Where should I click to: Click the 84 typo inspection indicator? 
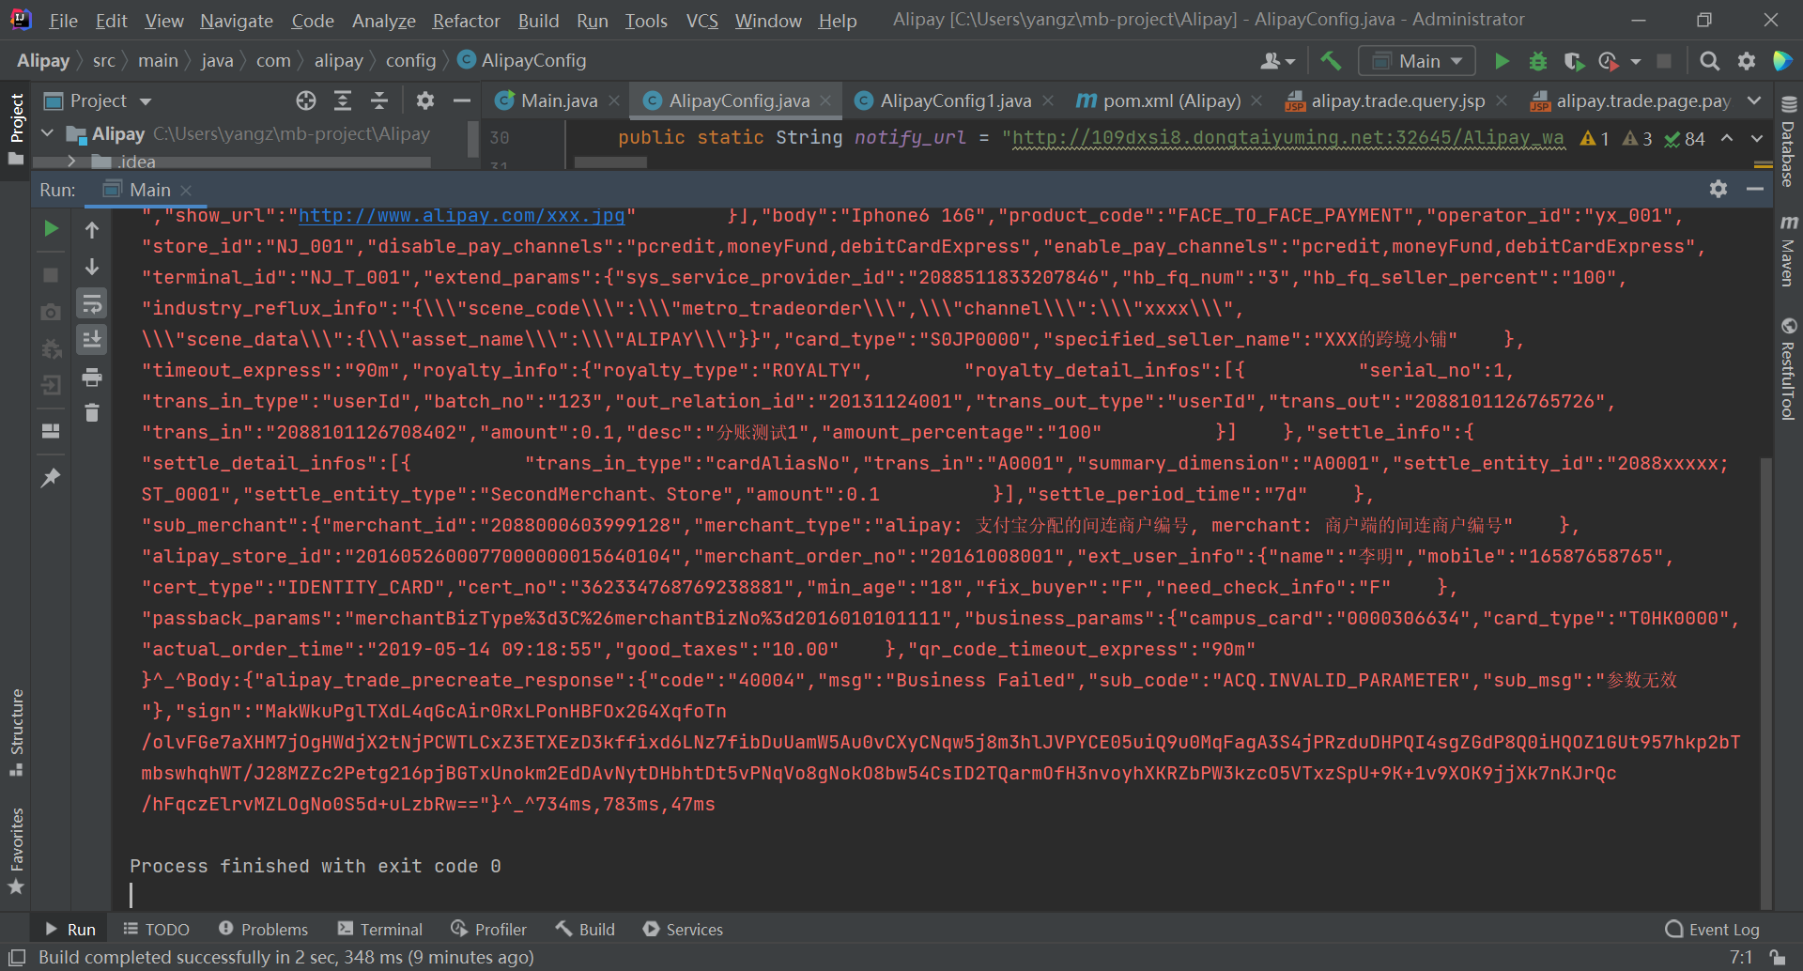(1685, 138)
